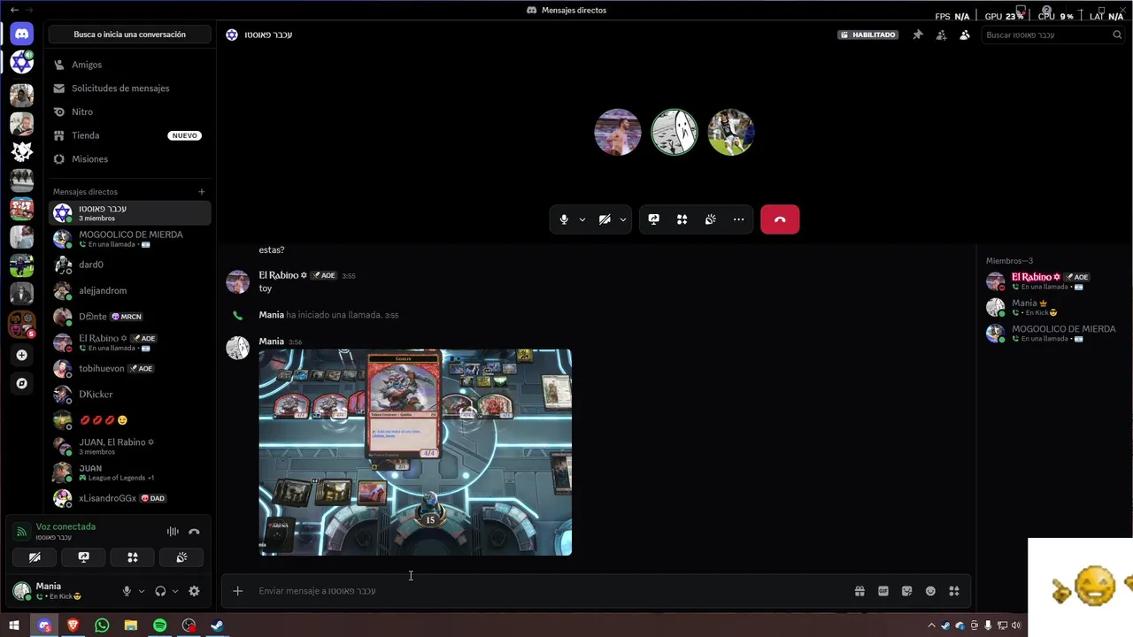Click the HABILITADO badge in header

[x=868, y=35]
